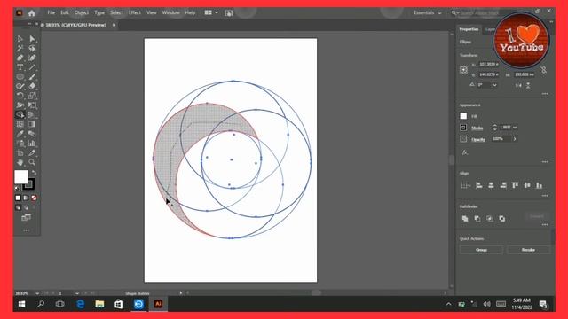Activate the Curvature tool

point(32,58)
